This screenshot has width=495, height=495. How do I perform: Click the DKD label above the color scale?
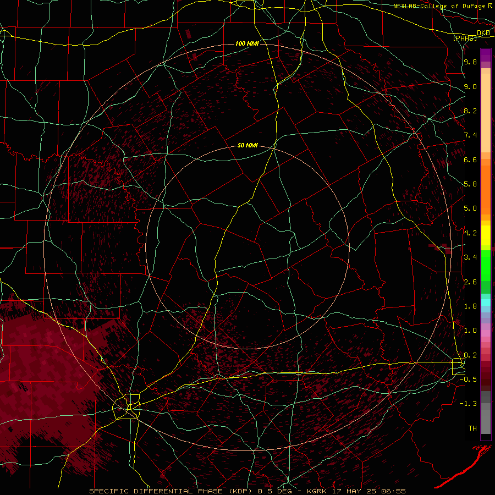point(483,33)
